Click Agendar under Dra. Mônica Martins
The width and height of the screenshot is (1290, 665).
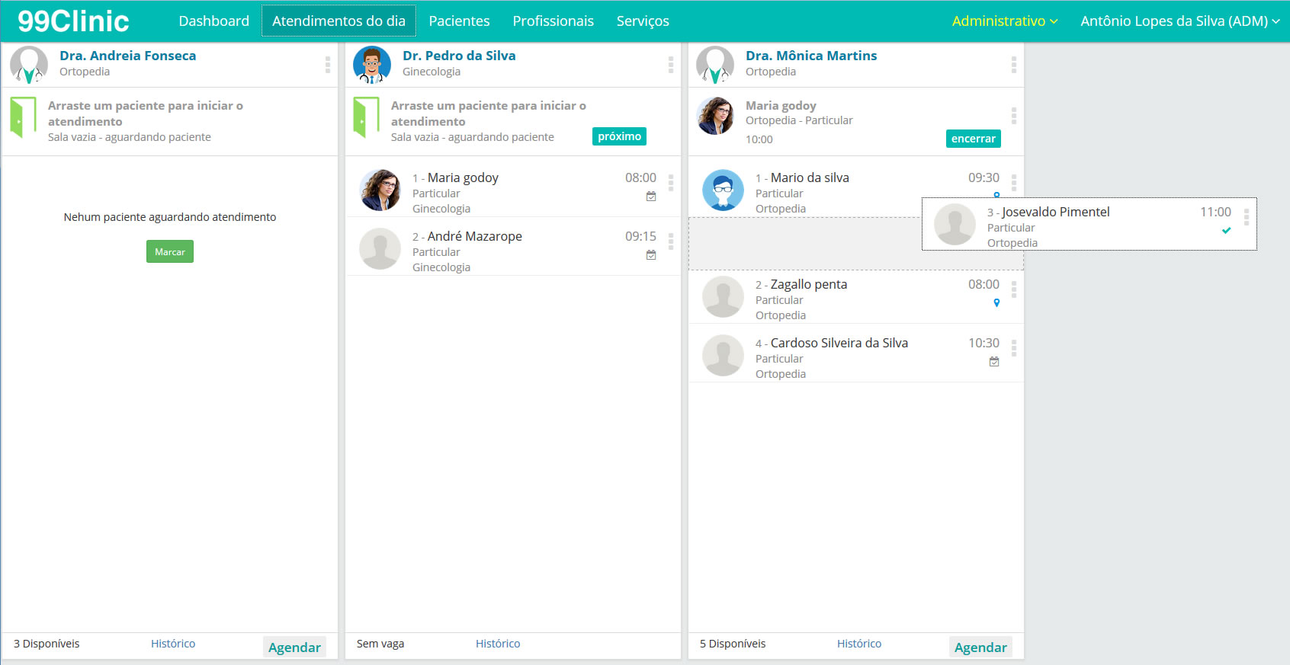980,647
